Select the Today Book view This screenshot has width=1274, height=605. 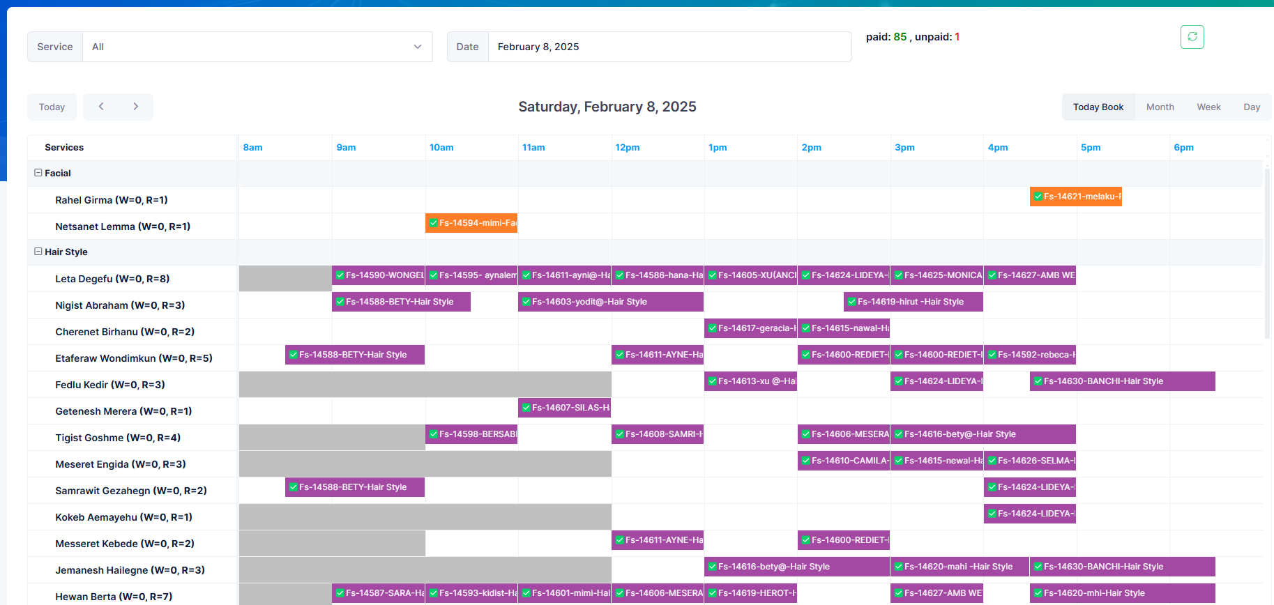point(1098,107)
